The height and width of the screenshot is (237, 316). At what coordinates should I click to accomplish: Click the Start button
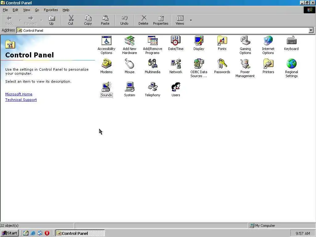click(x=10, y=233)
